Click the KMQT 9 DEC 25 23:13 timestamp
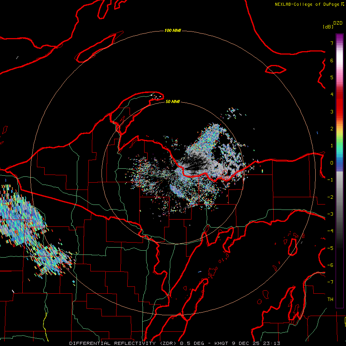346x346 pixels. pyautogui.click(x=247, y=343)
